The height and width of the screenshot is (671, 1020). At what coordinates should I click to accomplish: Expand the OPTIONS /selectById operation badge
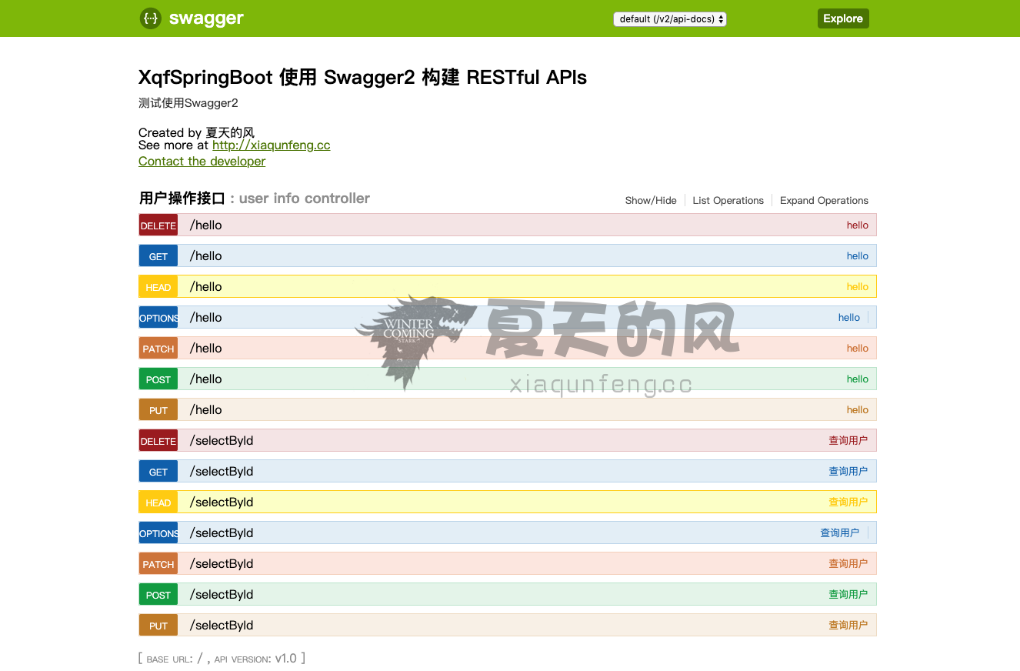(158, 533)
